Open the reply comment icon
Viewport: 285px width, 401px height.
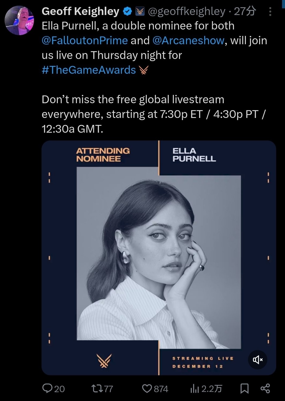coord(48,388)
